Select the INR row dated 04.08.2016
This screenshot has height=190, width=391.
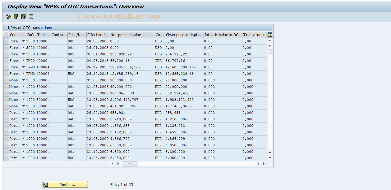(x=6, y=61)
